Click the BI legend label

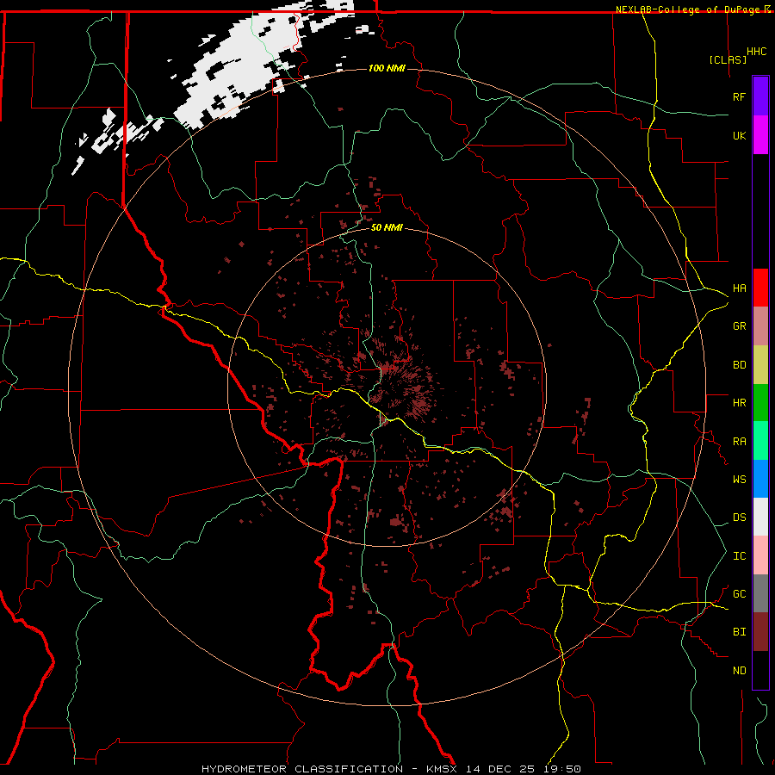(739, 632)
